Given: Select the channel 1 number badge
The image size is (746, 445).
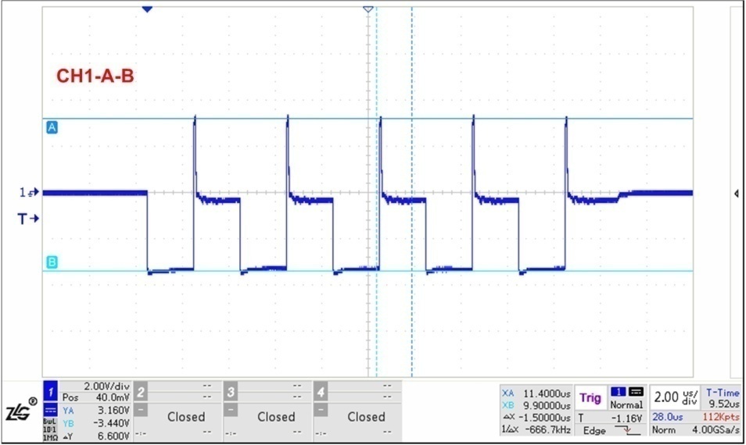Looking at the screenshot, I should [51, 391].
